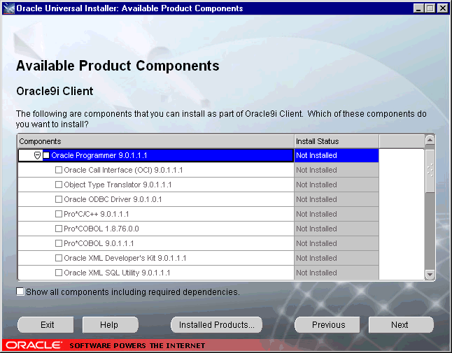The width and height of the screenshot is (452, 353).
Task: Enable Pro*COBOL 1.8.76.0.0 checkbox
Action: [59, 229]
